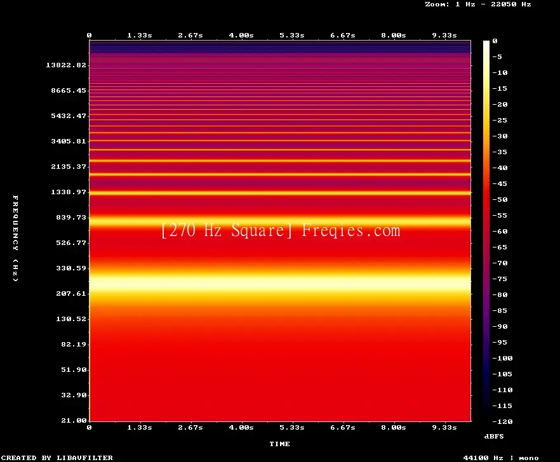The width and height of the screenshot is (560, 462).
Task: Click the -30 dBFS scale value
Action: pos(500,136)
